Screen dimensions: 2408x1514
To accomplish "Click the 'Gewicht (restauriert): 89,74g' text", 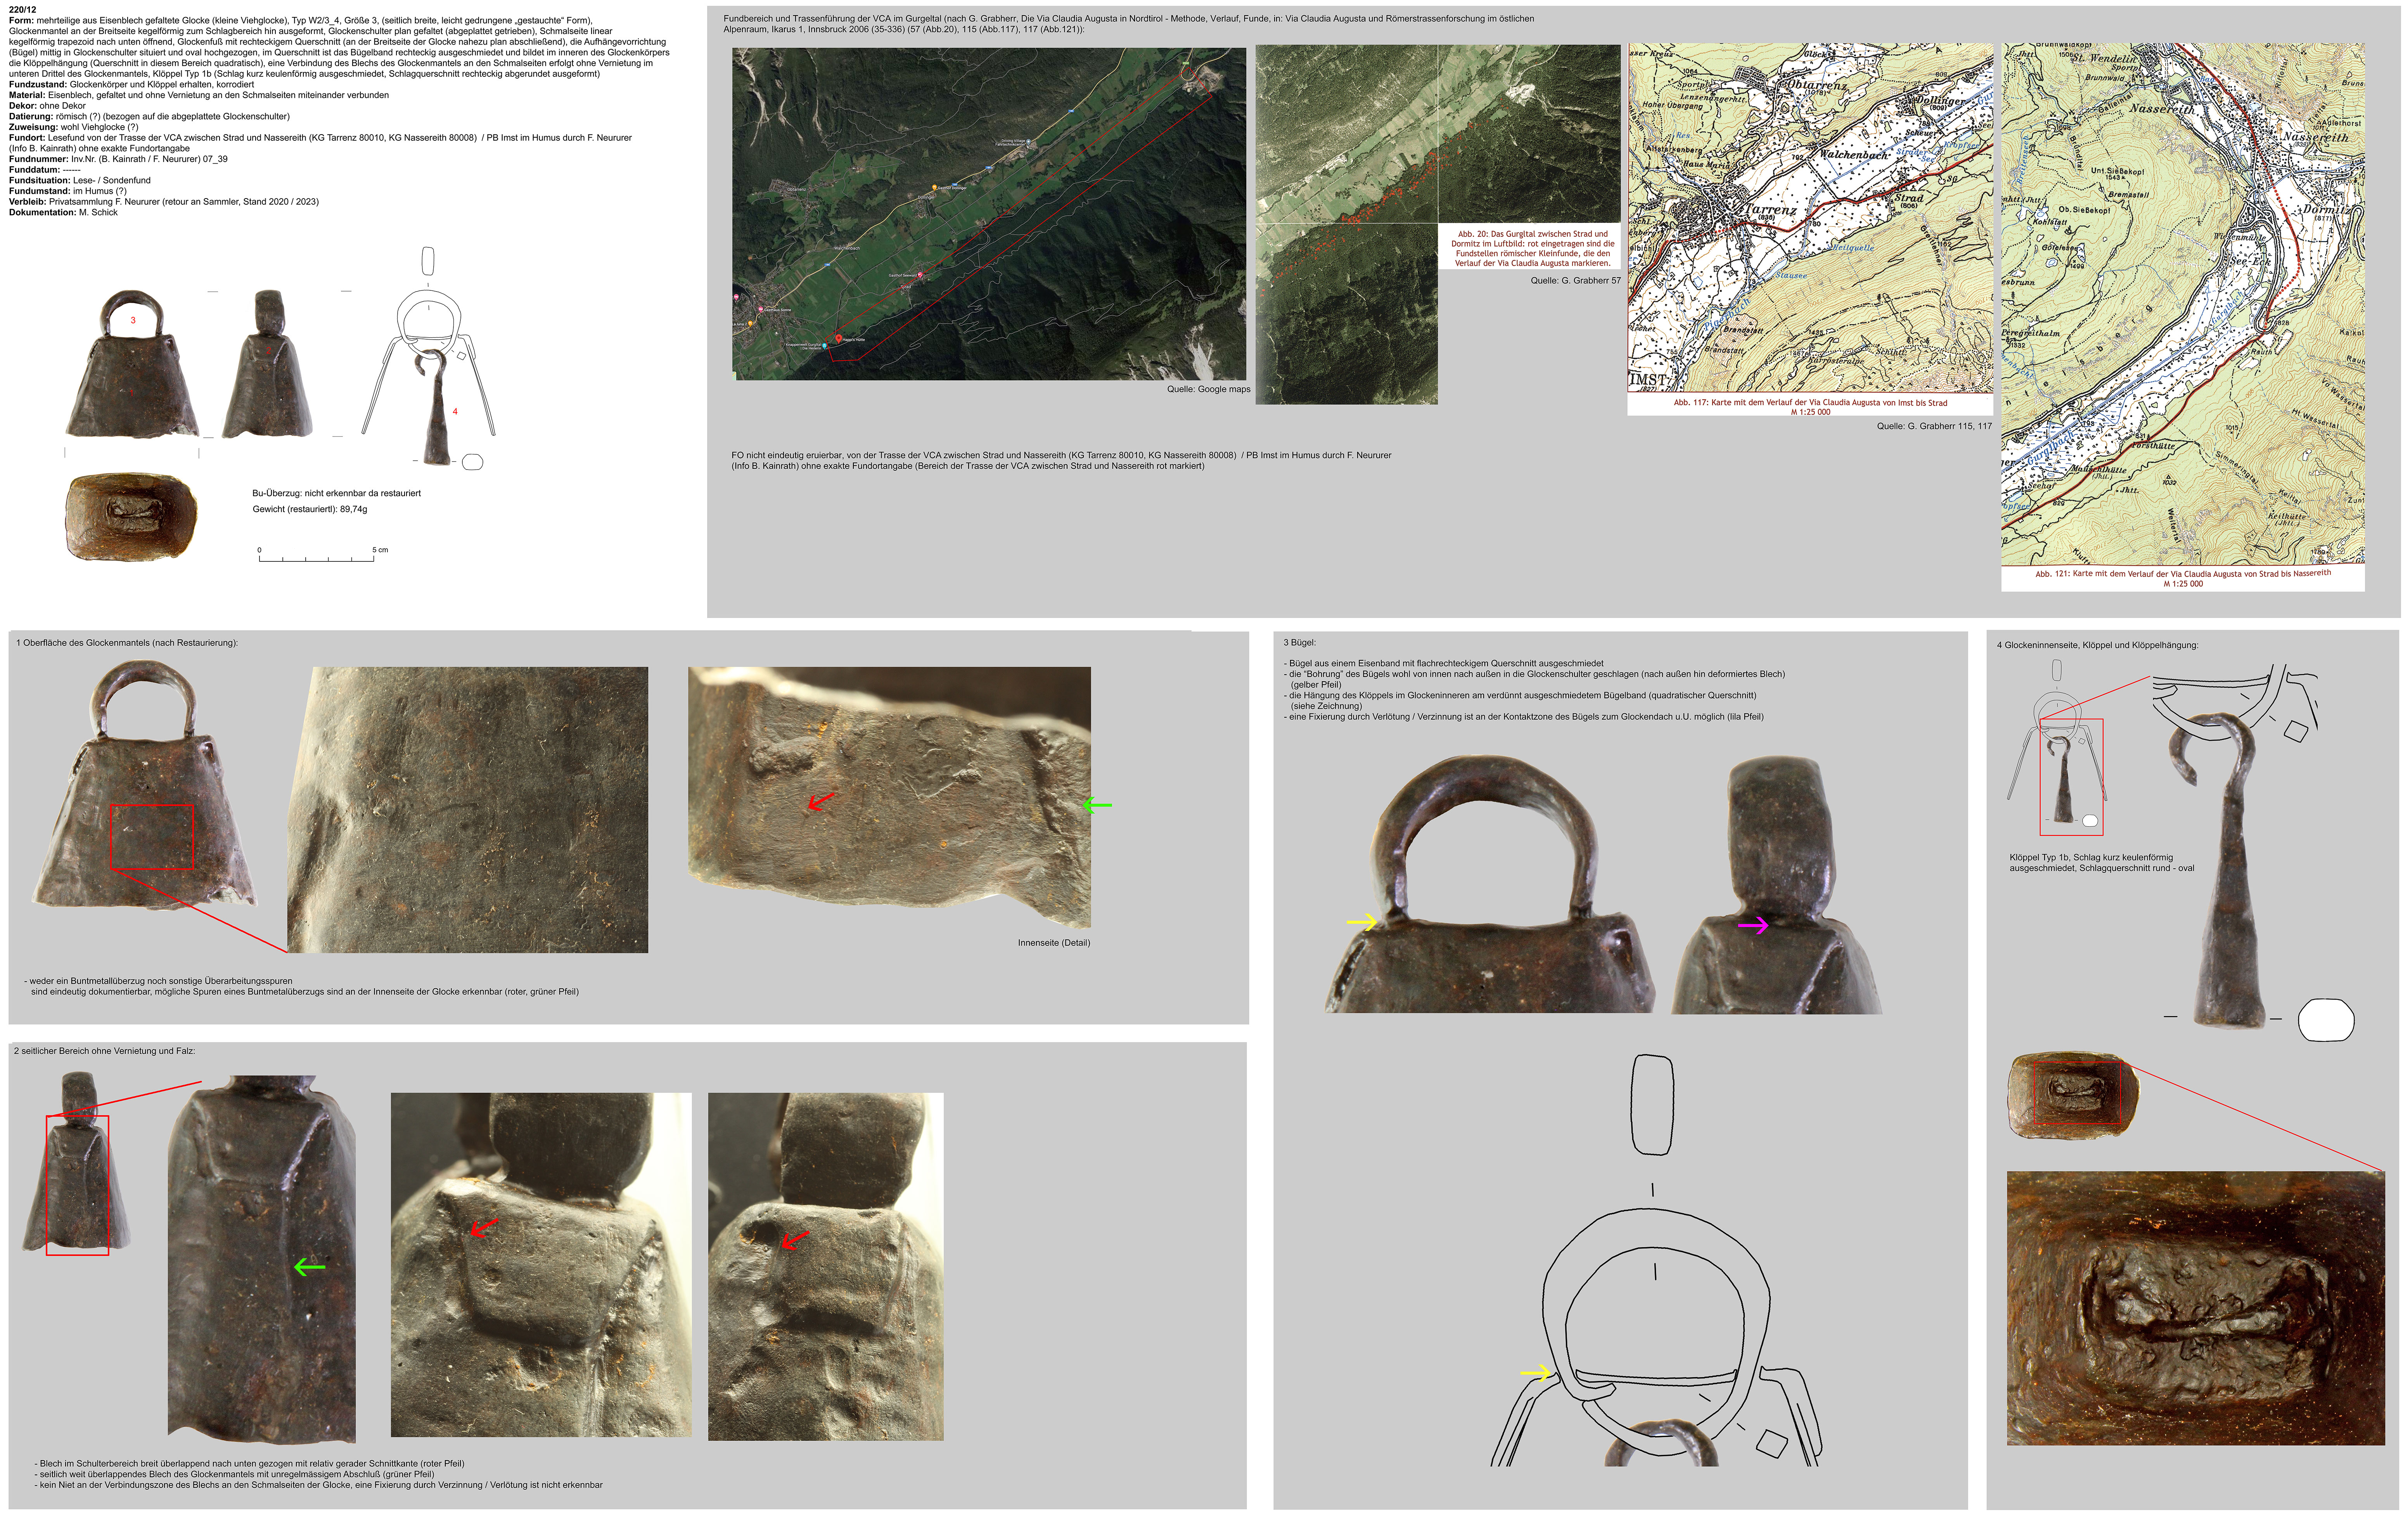I will click(x=310, y=510).
